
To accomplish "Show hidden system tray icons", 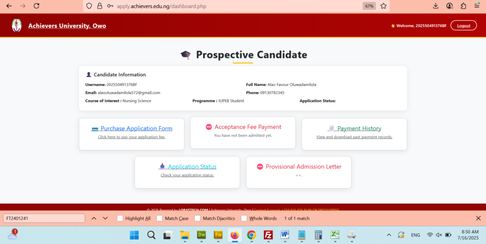I will (389, 235).
